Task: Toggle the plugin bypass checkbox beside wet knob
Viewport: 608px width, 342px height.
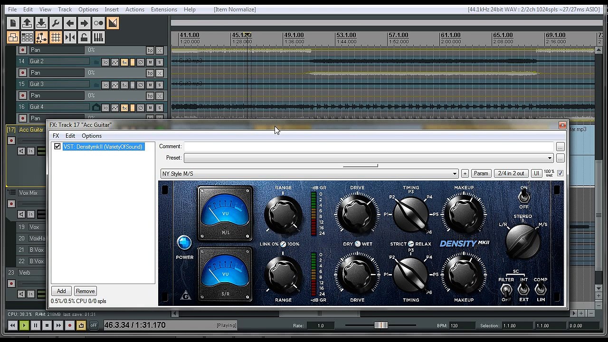Action: pyautogui.click(x=560, y=173)
